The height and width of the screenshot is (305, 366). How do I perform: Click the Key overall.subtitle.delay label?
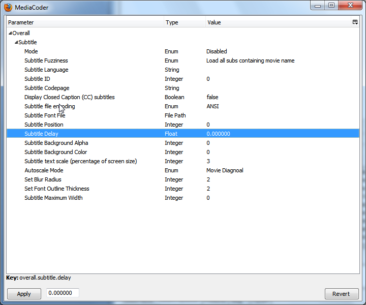tap(39, 278)
